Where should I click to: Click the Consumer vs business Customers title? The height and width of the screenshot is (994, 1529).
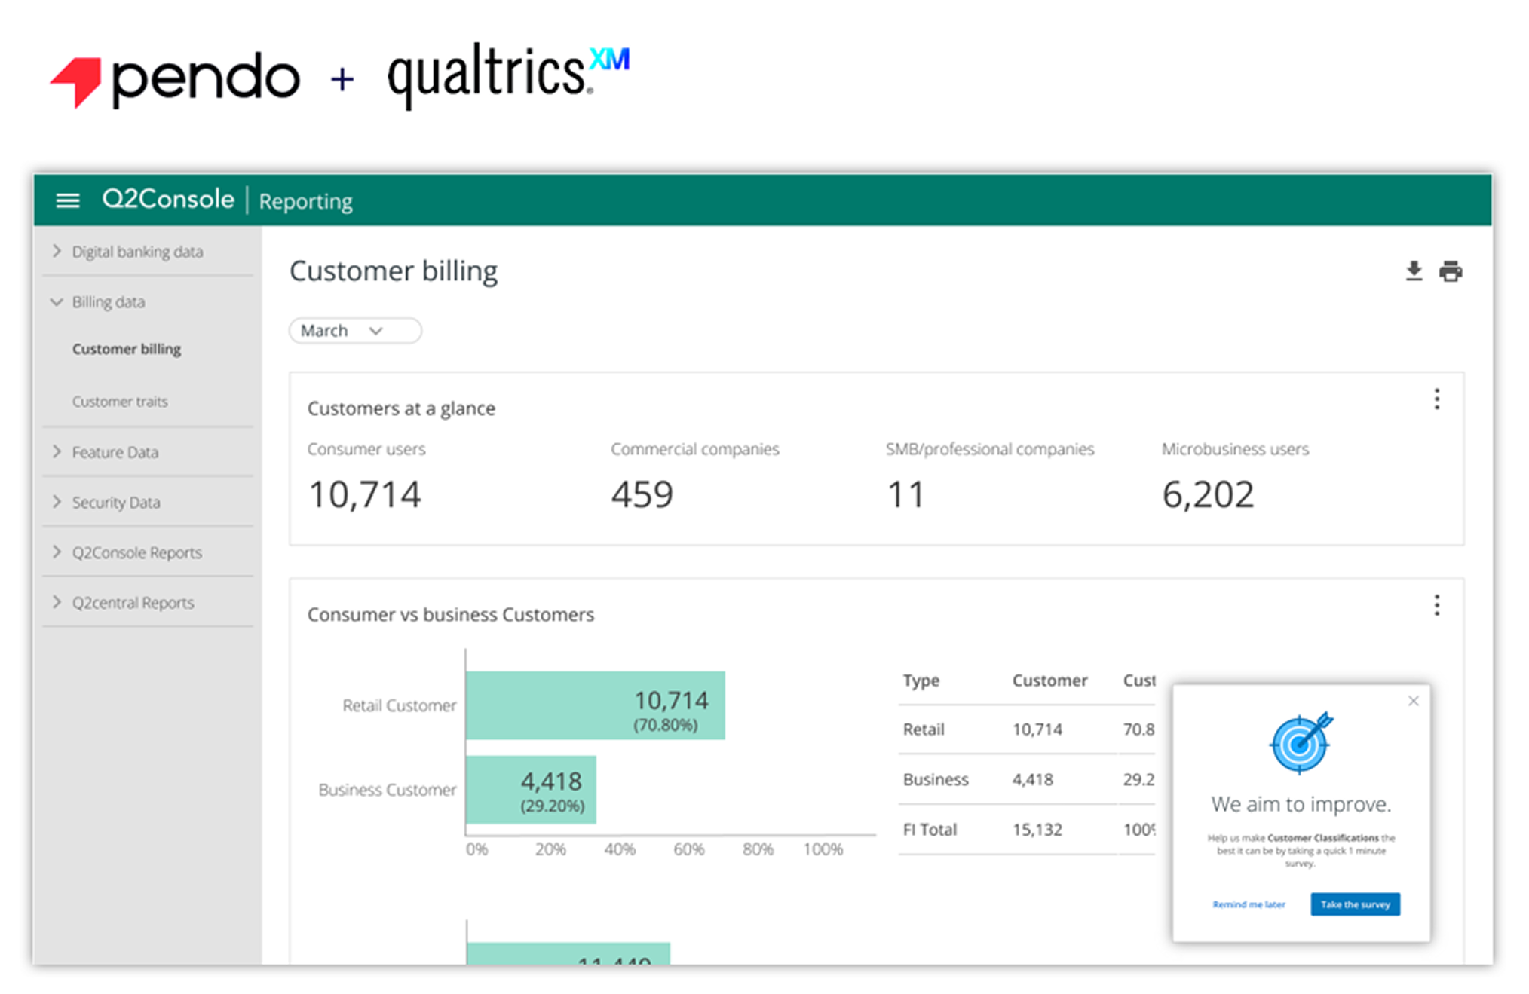click(451, 615)
